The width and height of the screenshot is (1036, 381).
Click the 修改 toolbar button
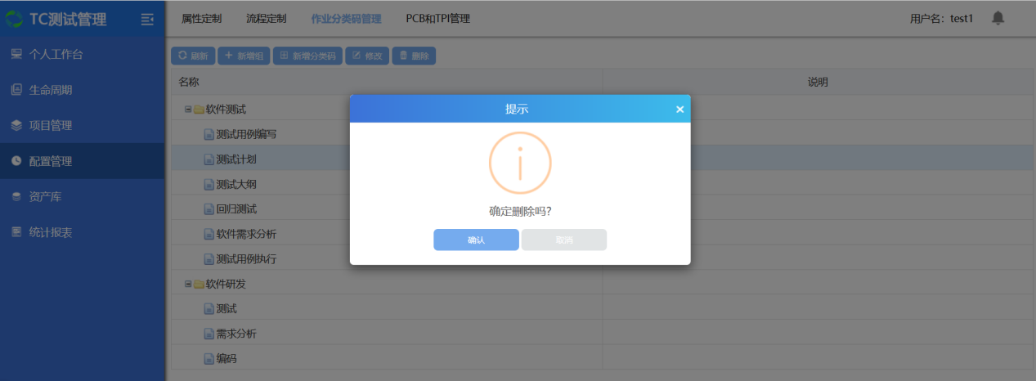(x=367, y=56)
